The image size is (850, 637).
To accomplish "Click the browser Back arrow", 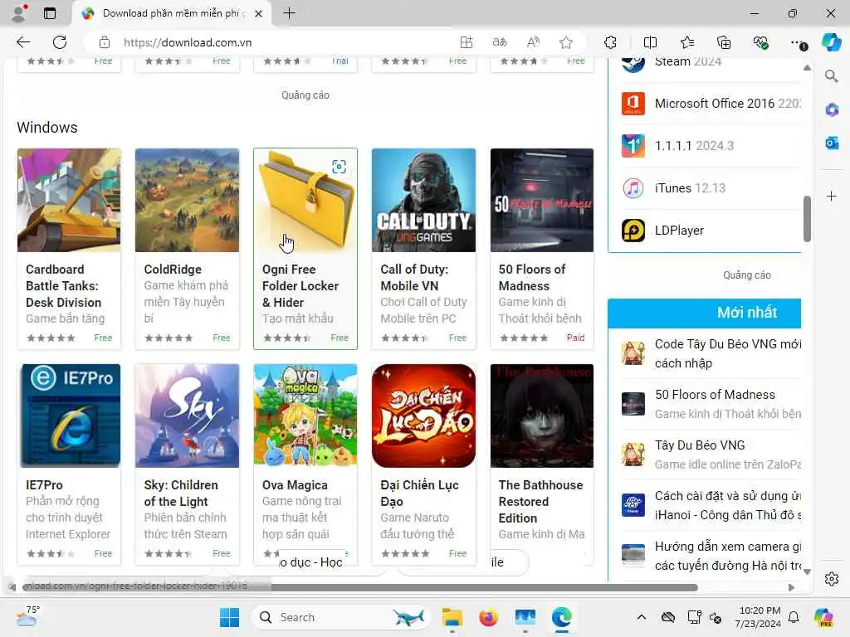I will coord(22,42).
